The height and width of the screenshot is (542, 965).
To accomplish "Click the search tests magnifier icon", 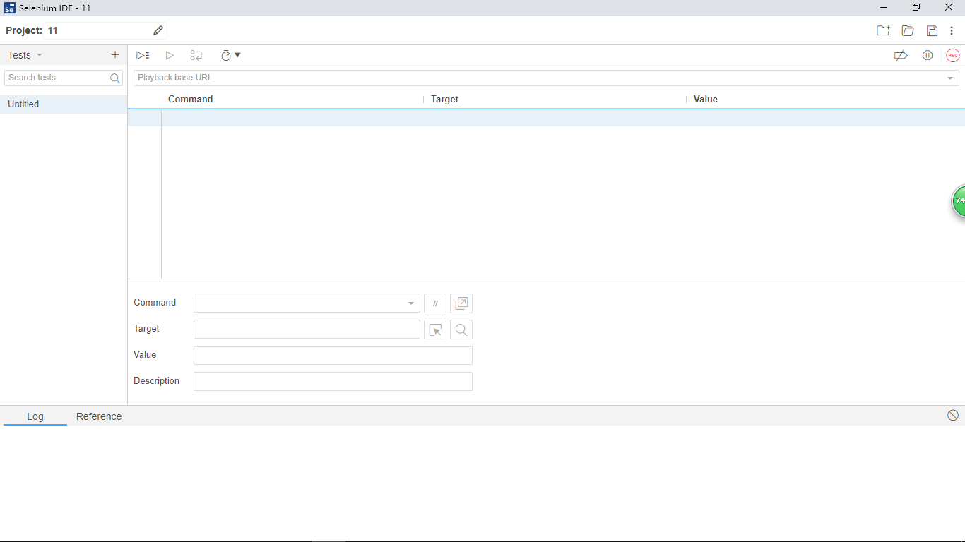I will 115,78.
